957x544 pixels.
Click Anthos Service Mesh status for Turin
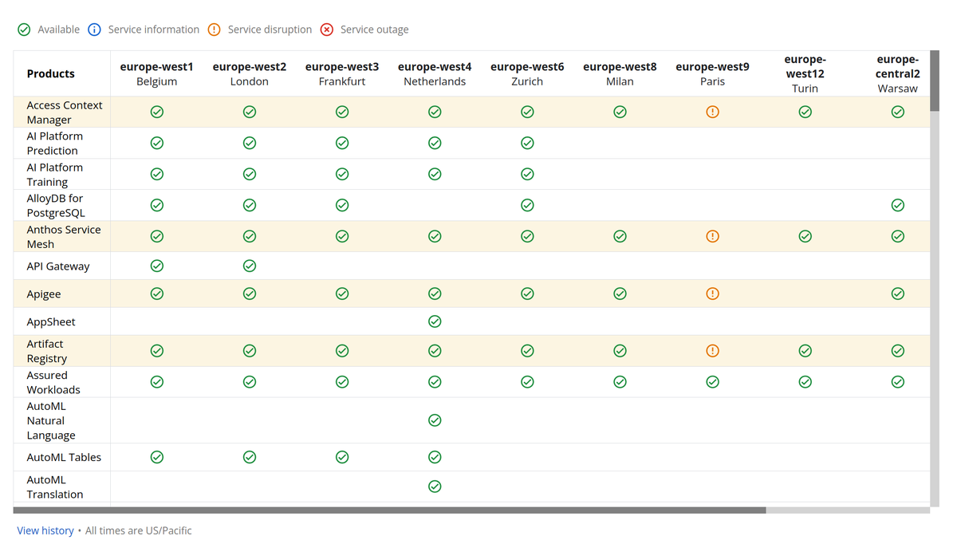click(x=805, y=236)
